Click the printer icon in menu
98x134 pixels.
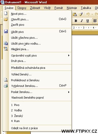coord(6,86)
